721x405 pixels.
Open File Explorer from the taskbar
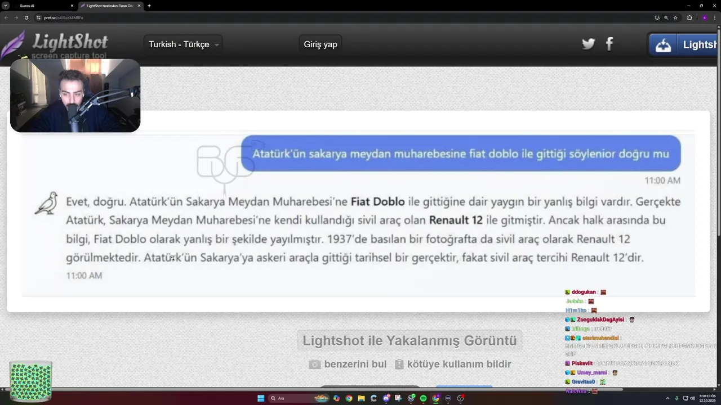coord(361,398)
